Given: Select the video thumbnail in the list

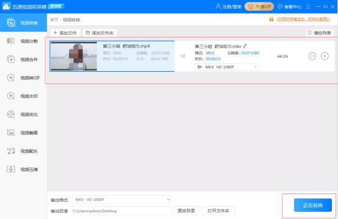Looking at the screenshot, I should click(74, 56).
